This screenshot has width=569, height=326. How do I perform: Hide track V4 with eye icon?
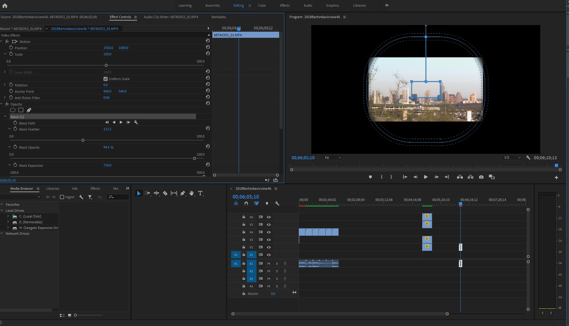(269, 232)
